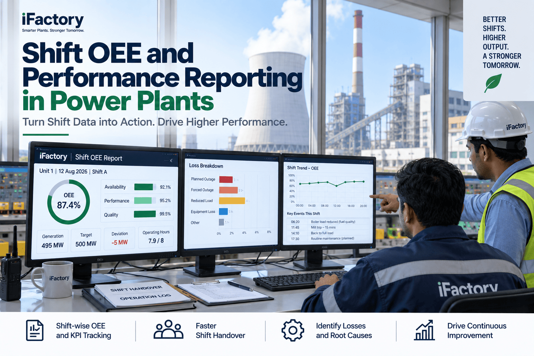Click the Identify Losses gear icon
Screen dimensions: 534x356
tap(292, 330)
